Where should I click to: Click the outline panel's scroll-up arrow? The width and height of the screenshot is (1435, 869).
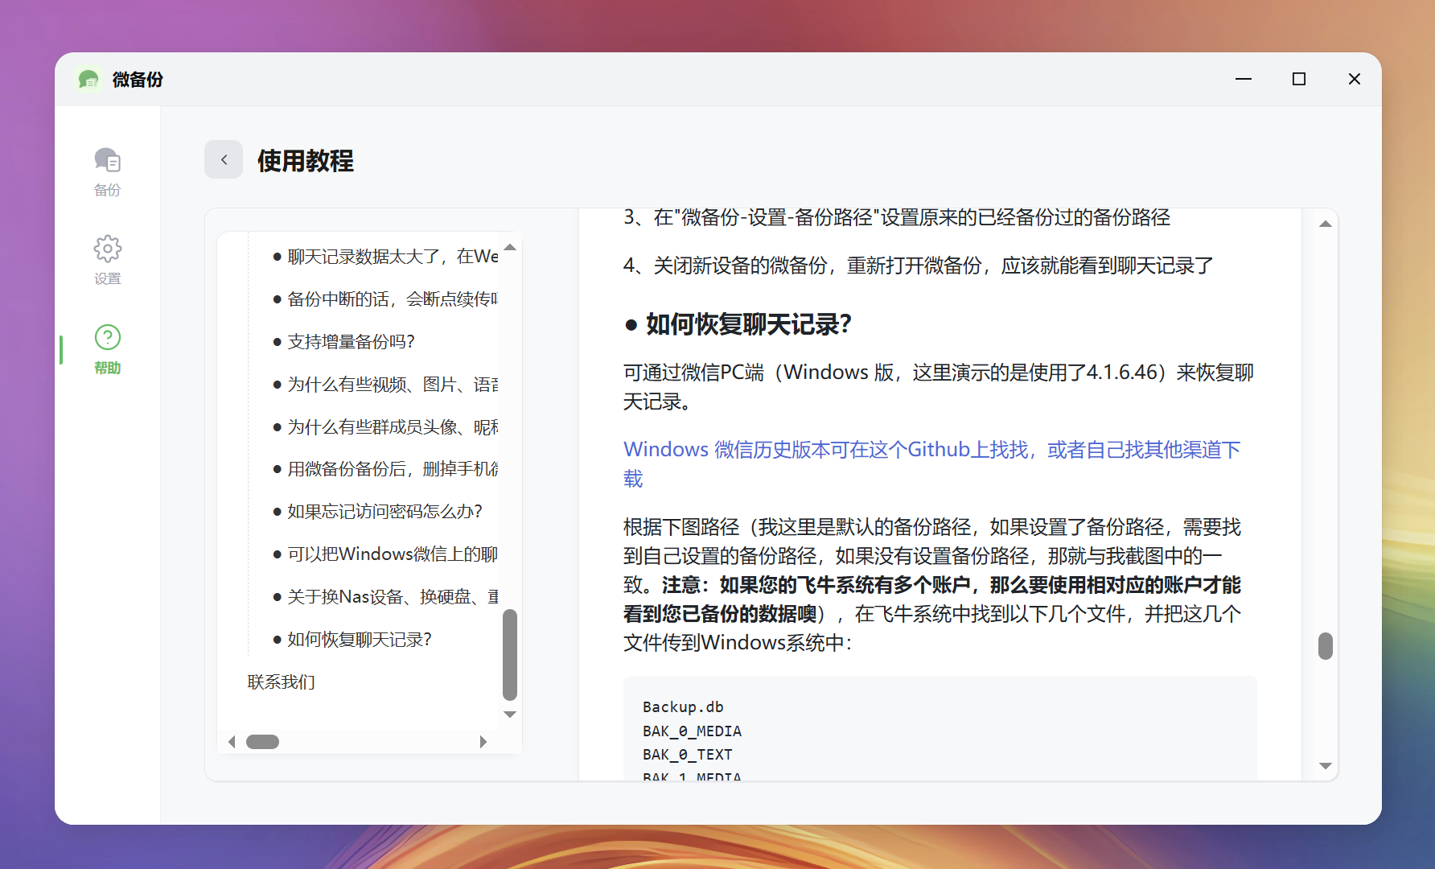pyautogui.click(x=510, y=247)
